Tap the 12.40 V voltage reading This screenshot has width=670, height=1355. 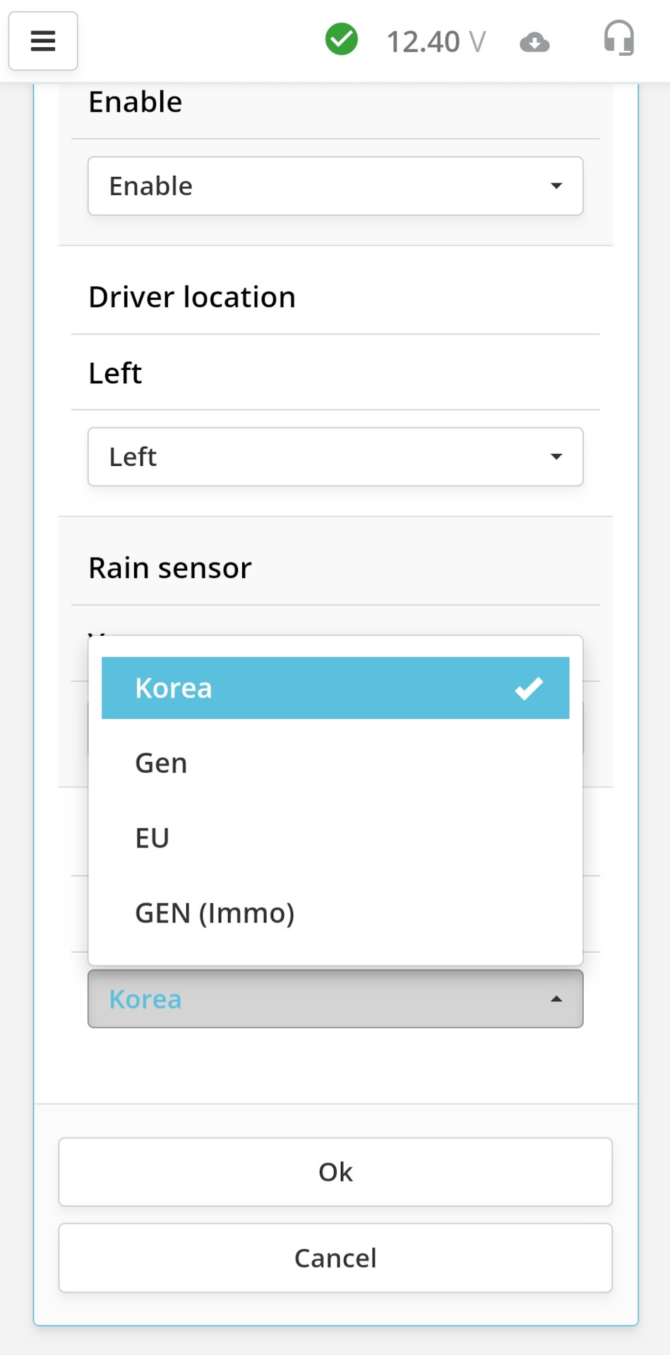436,42
